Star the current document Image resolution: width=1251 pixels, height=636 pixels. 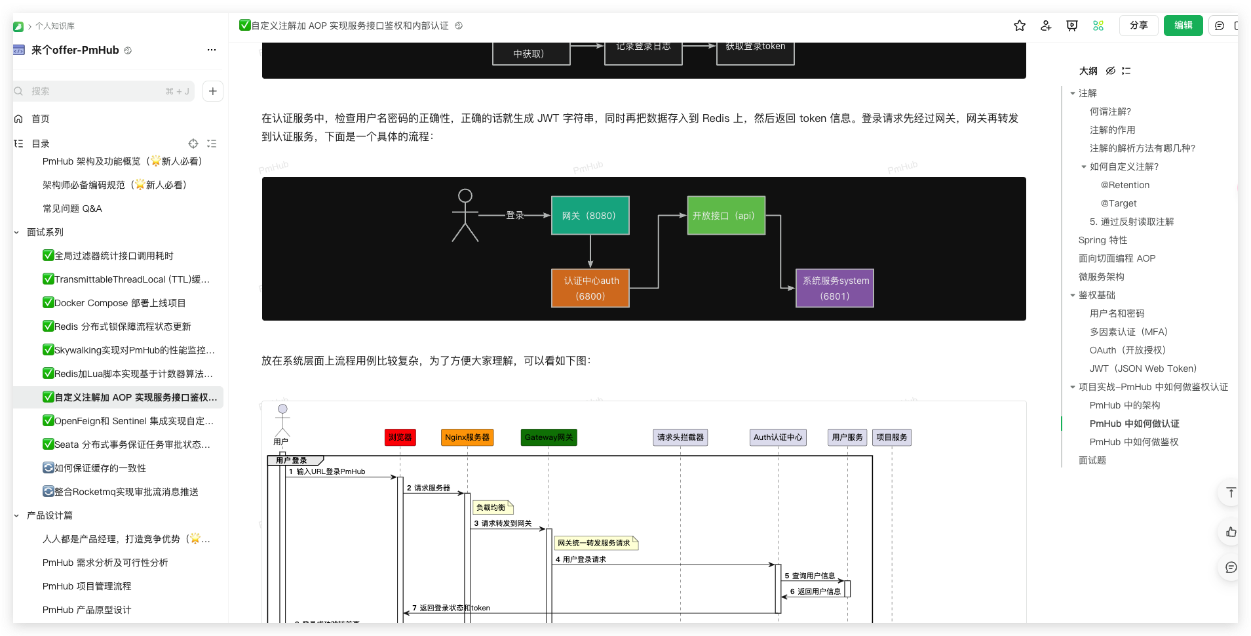tap(1020, 26)
